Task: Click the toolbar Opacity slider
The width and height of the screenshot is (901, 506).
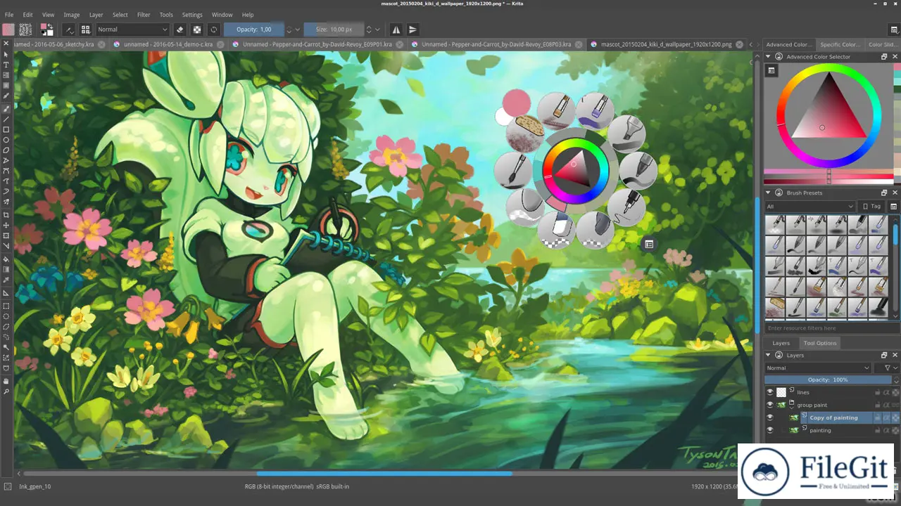Action: pyautogui.click(x=254, y=30)
